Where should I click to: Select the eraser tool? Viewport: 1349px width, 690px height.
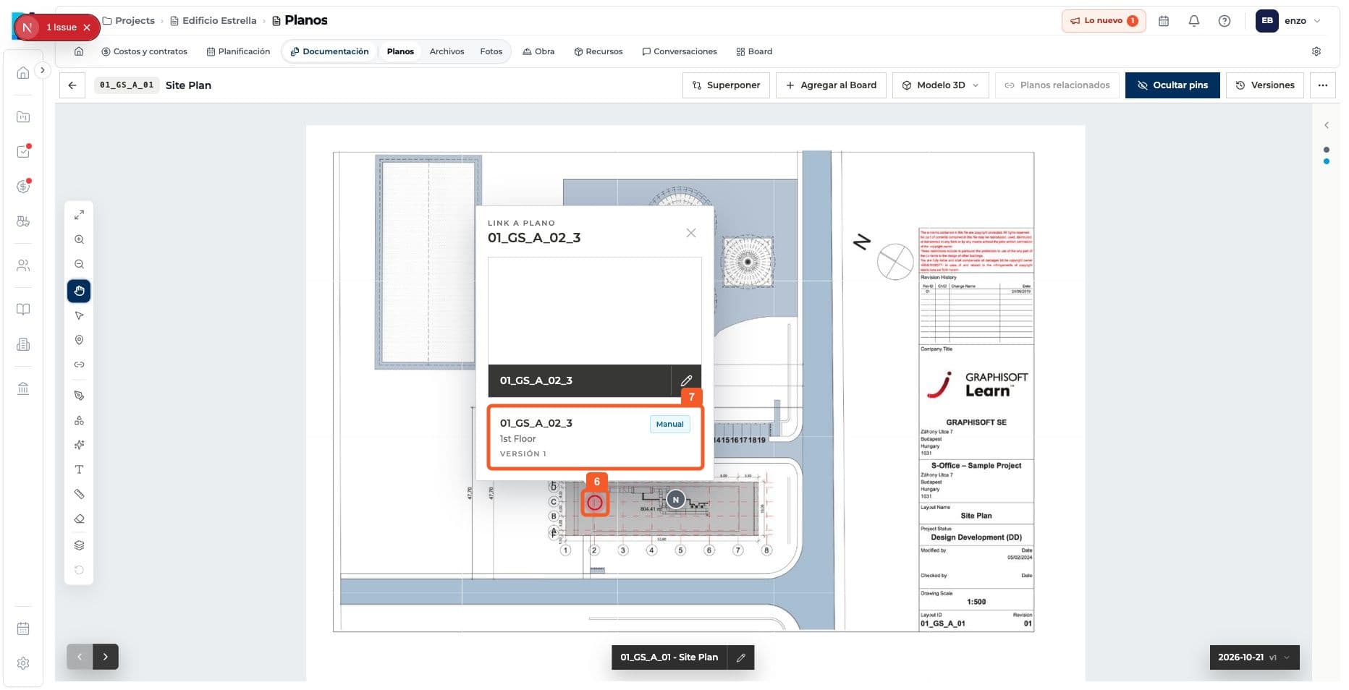coord(79,519)
